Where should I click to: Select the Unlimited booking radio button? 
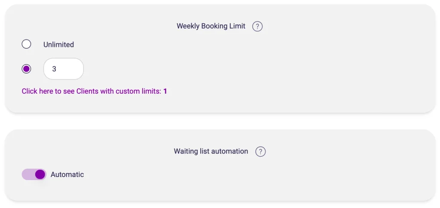pyautogui.click(x=26, y=44)
